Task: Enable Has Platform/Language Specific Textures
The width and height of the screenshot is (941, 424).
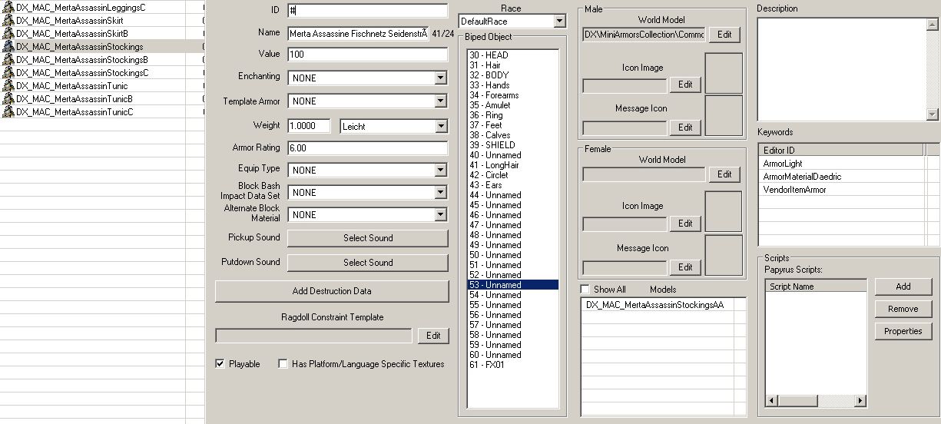Action: coord(283,364)
